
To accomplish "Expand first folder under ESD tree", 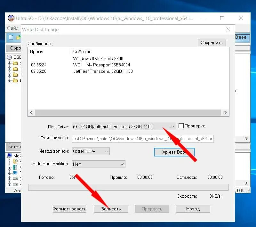I will click(10, 63).
